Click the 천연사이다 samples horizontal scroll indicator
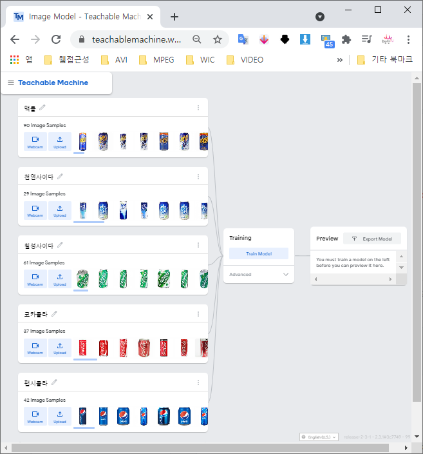 point(89,222)
